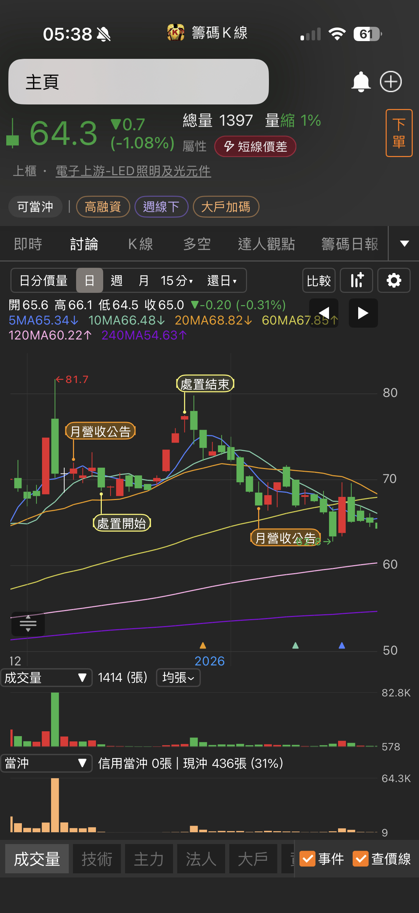Tap blue triangle event marker
This screenshot has height=913, width=419.
click(342, 646)
